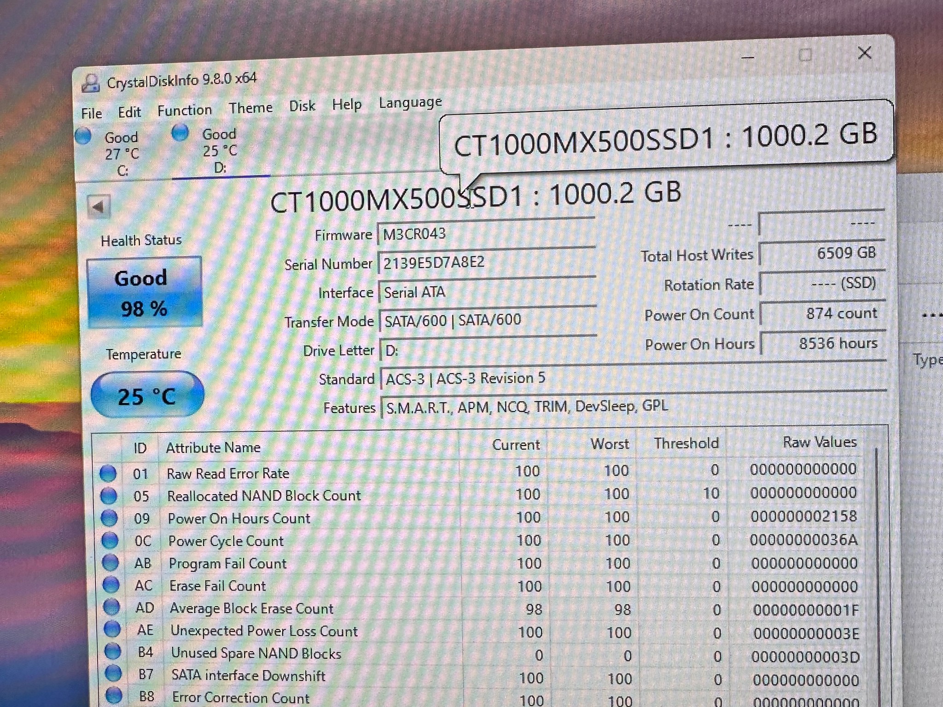Screen dimensions: 943x707
Task: Select the C: drive Good 27 °C tab
Action: [x=122, y=154]
